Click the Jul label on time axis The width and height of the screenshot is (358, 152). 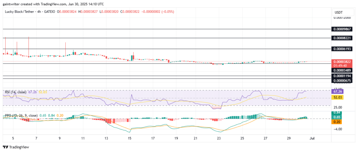[x=312, y=138]
